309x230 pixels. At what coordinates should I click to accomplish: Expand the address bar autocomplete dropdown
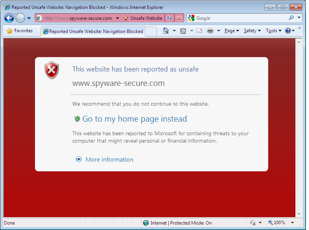[x=118, y=18]
